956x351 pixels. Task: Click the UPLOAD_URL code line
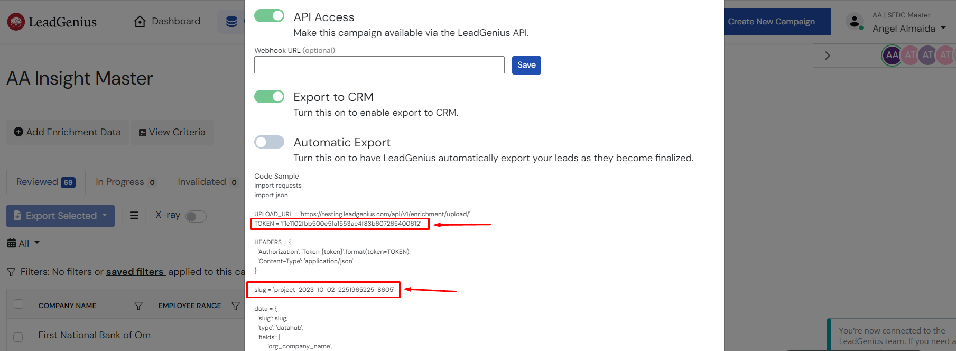362,214
